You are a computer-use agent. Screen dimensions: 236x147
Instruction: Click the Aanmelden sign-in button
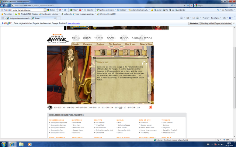[x=228, y=10]
